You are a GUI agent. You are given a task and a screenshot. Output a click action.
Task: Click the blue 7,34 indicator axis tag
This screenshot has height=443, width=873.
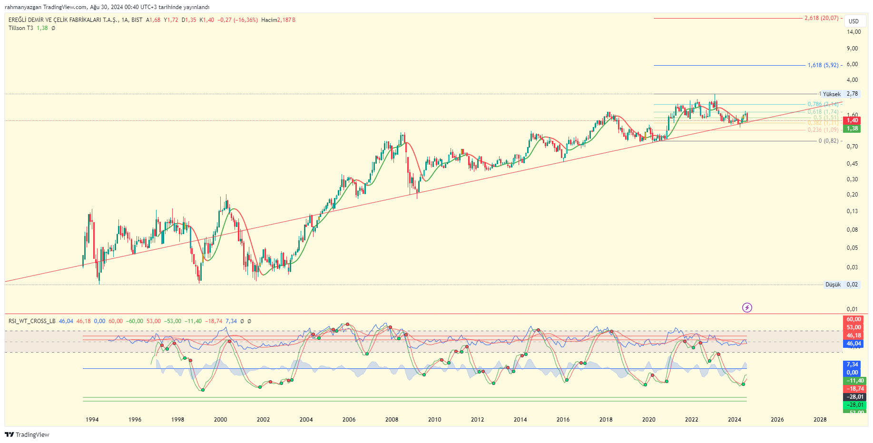(x=852, y=364)
